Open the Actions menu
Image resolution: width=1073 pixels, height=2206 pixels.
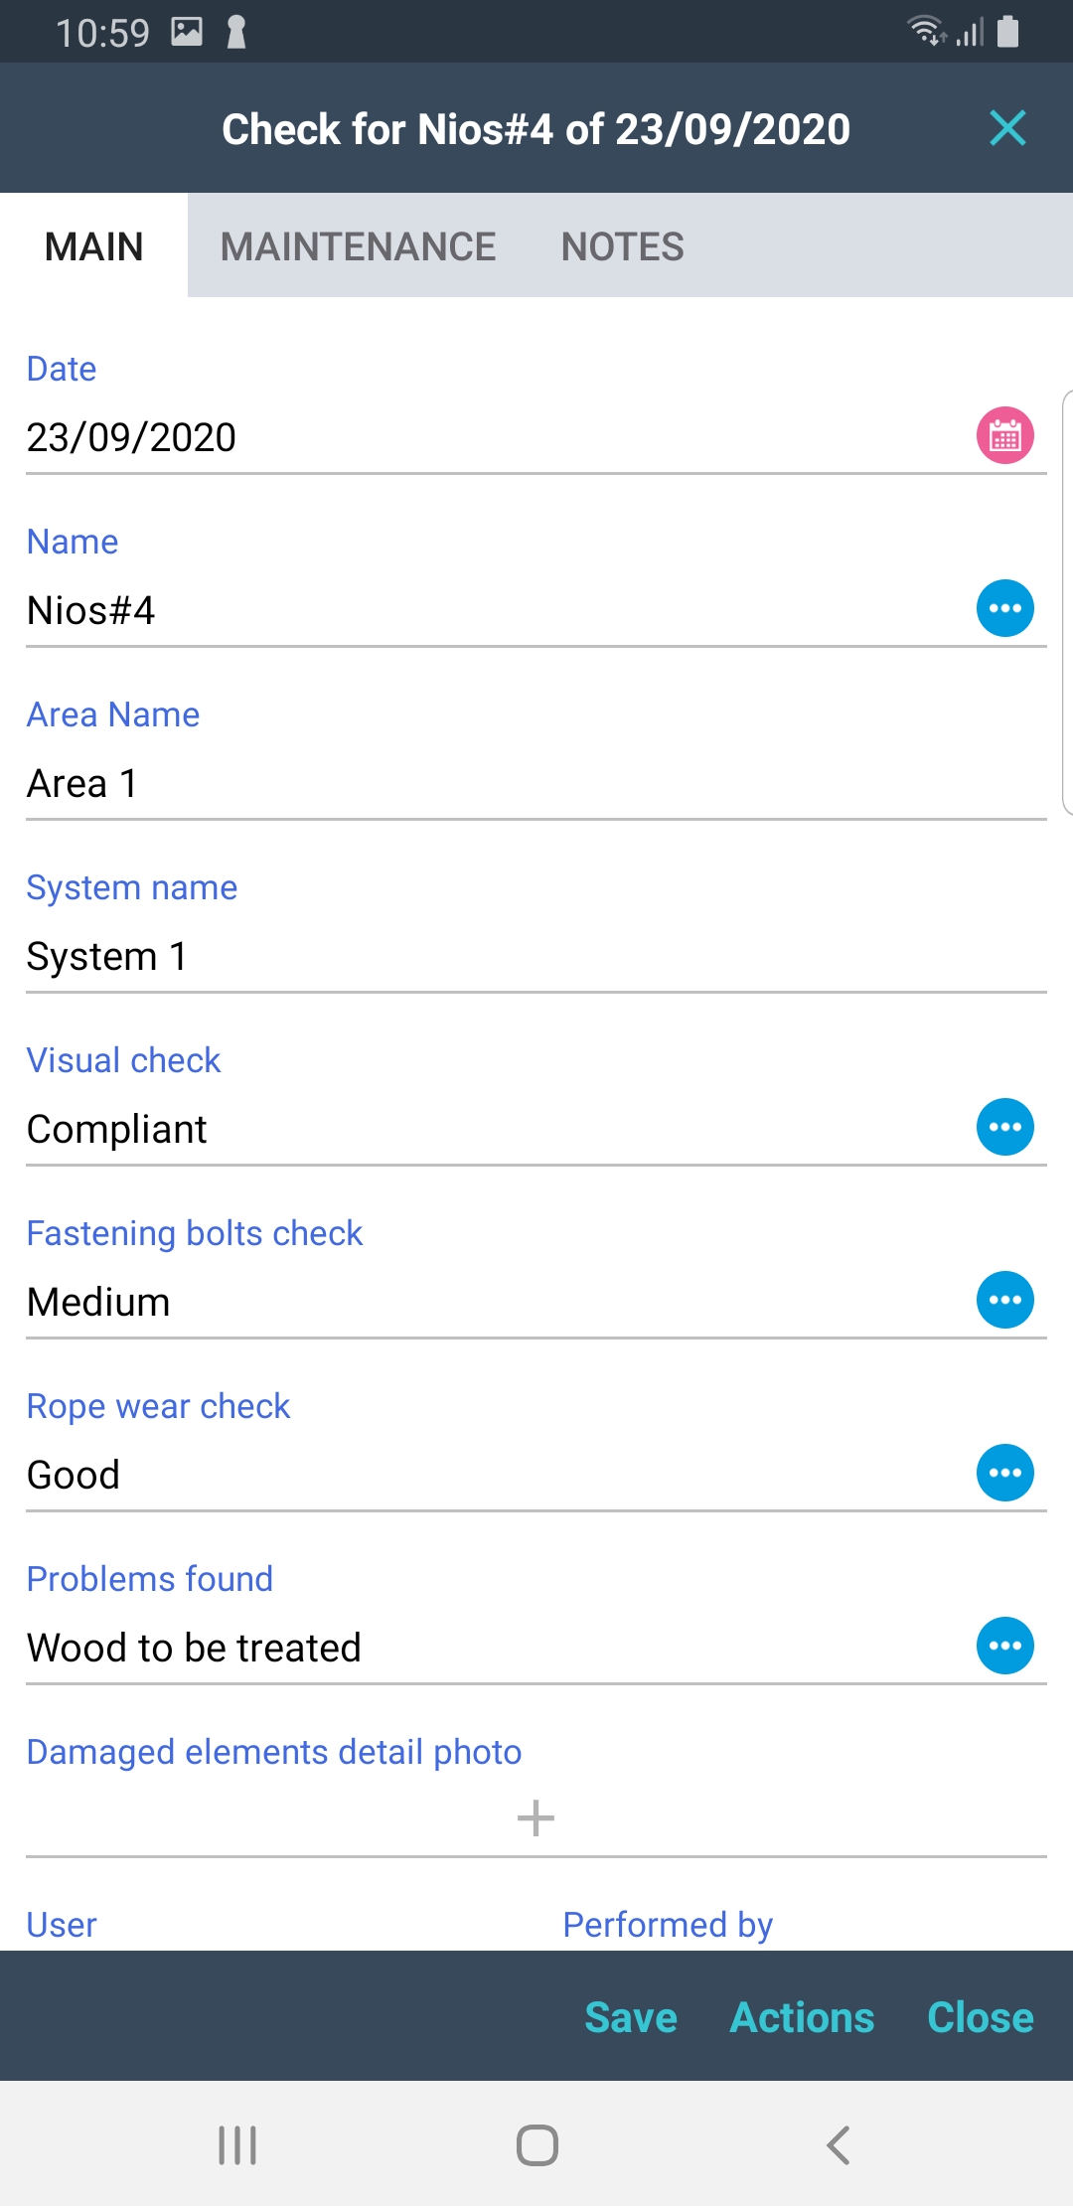[x=802, y=2018]
